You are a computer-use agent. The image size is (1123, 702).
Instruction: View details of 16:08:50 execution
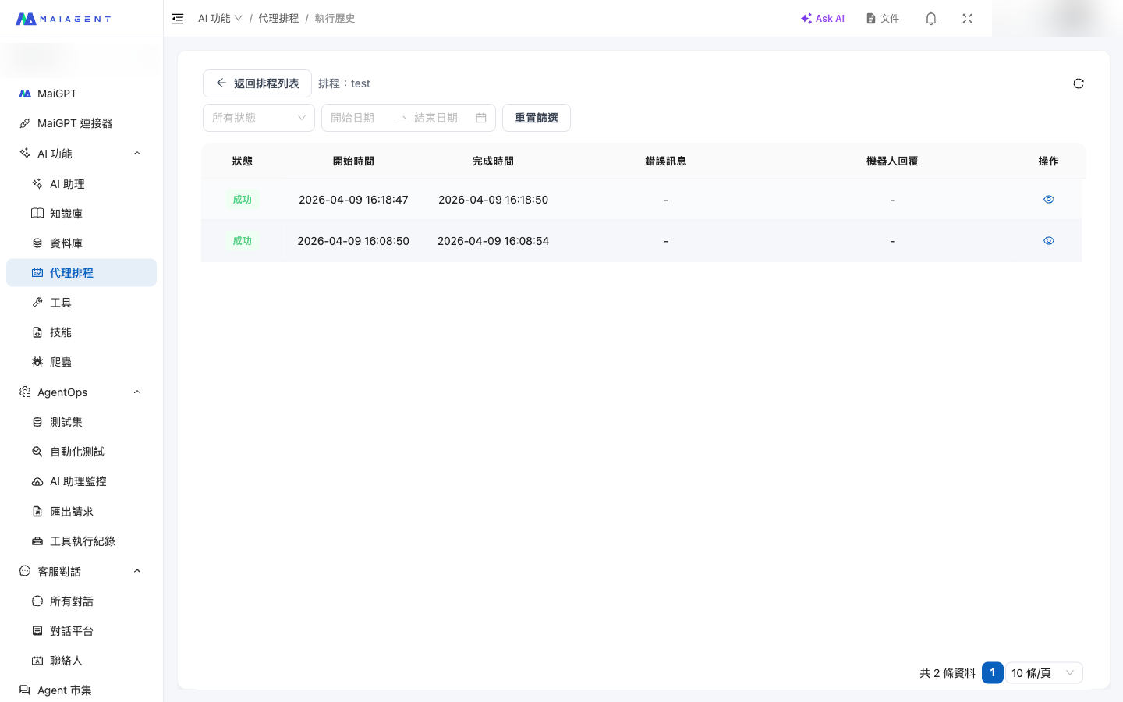1049,241
